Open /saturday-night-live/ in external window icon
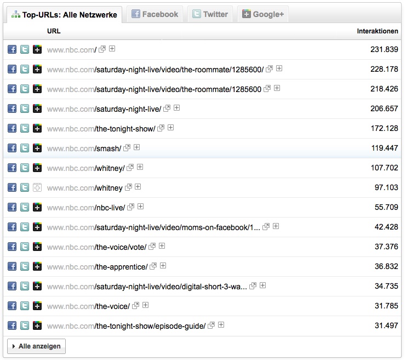406x360 pixels. coord(167,108)
